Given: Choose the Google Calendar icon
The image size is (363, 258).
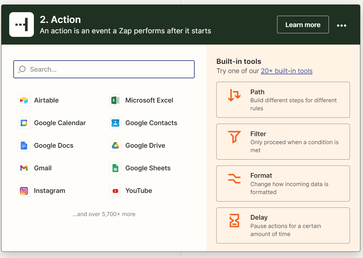Looking at the screenshot, I should click(24, 123).
